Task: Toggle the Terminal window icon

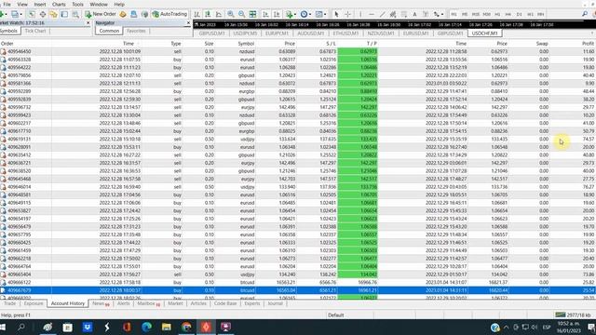Action: [x=64, y=15]
